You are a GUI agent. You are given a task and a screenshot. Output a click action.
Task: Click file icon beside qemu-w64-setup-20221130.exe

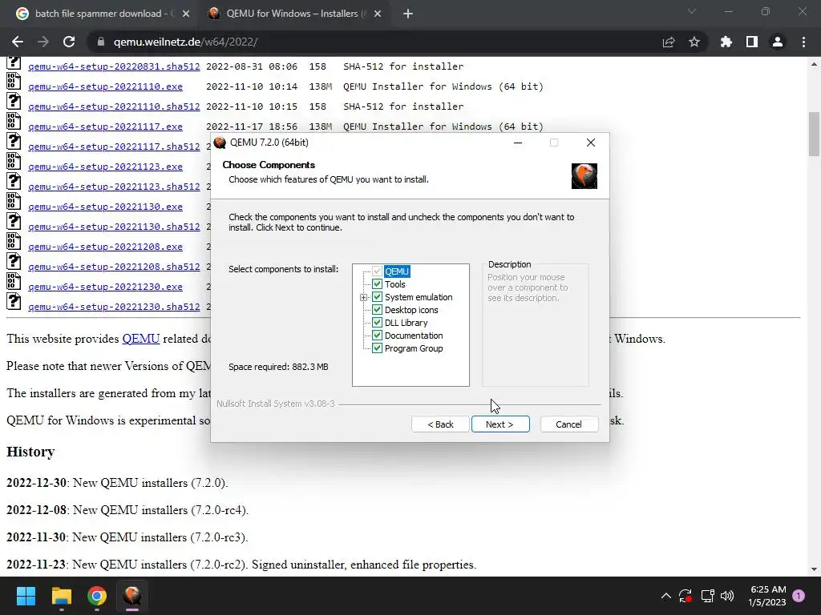(x=14, y=201)
